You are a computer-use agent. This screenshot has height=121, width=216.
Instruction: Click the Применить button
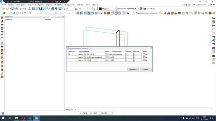pyautogui.click(x=133, y=70)
